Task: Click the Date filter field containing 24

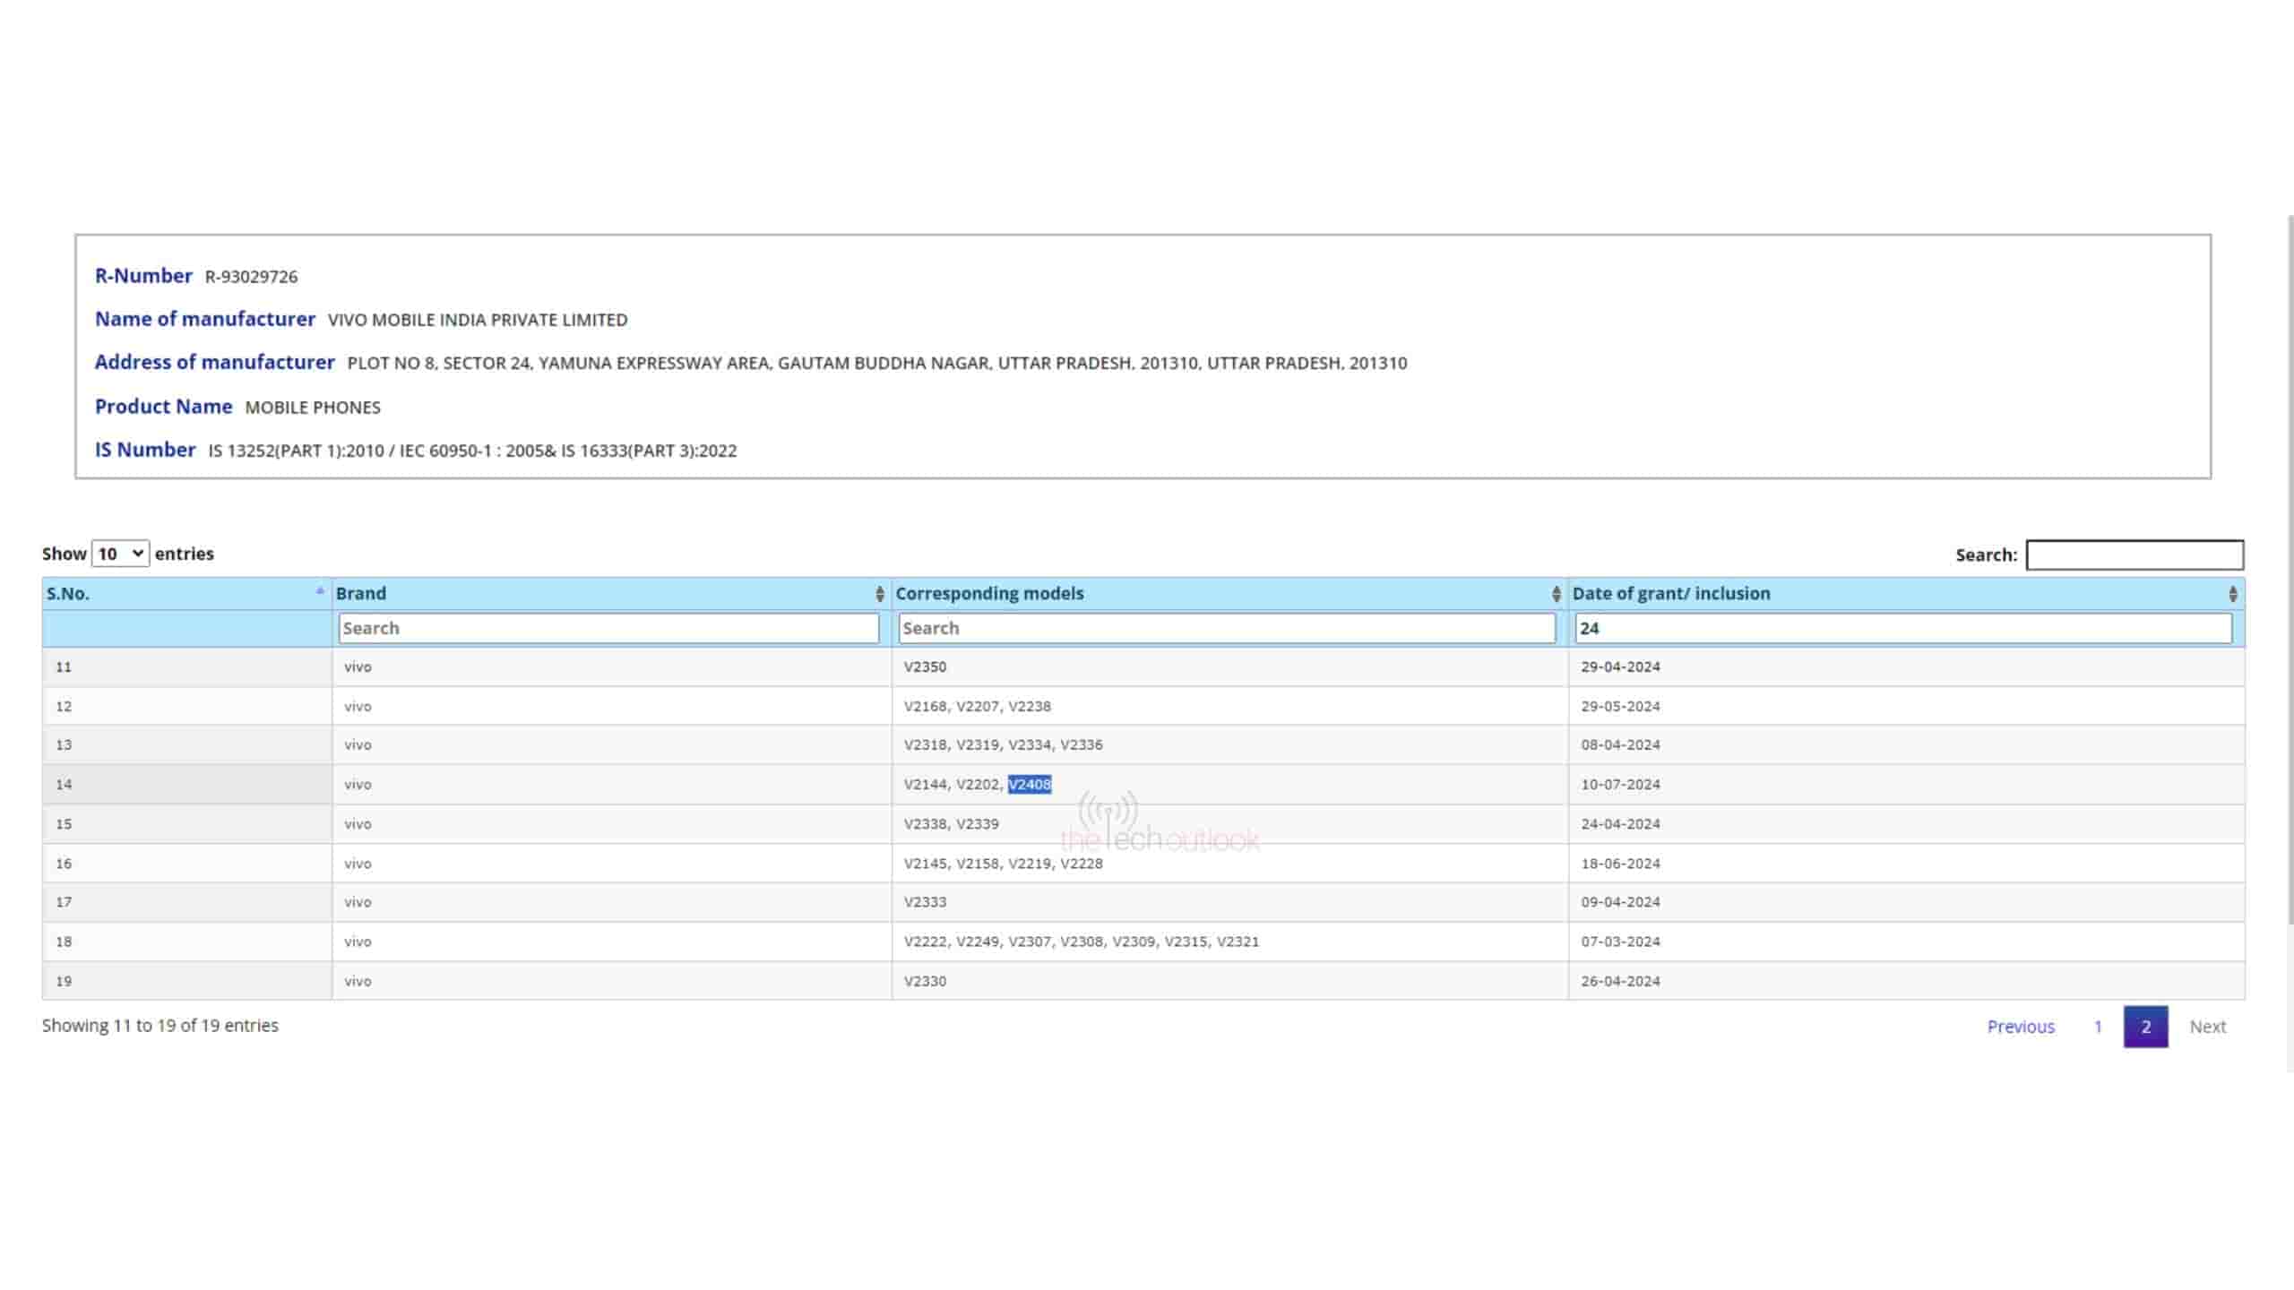Action: click(1903, 628)
